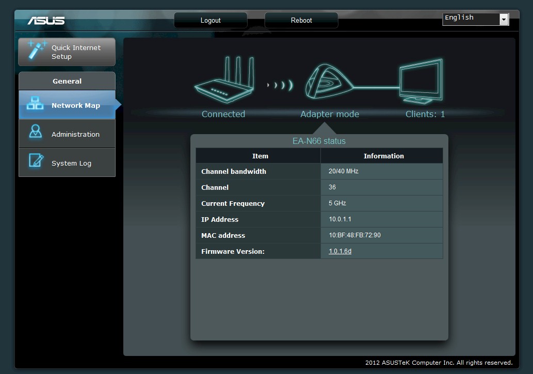The width and height of the screenshot is (533, 374).
Task: Select the EA-N66 adapter icon
Action: (x=329, y=82)
